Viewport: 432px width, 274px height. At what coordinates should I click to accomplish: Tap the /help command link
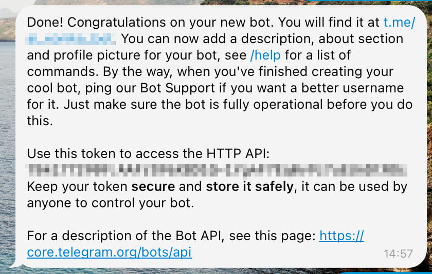(x=266, y=55)
